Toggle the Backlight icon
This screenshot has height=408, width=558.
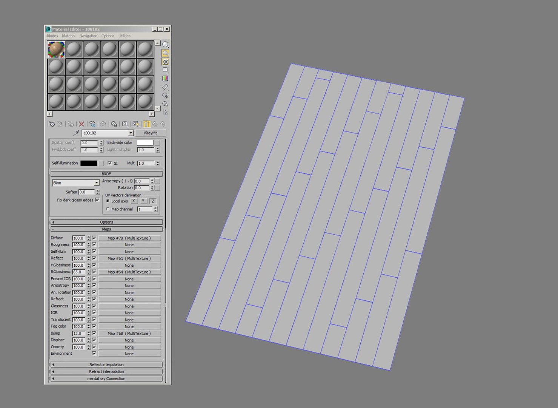coord(165,53)
